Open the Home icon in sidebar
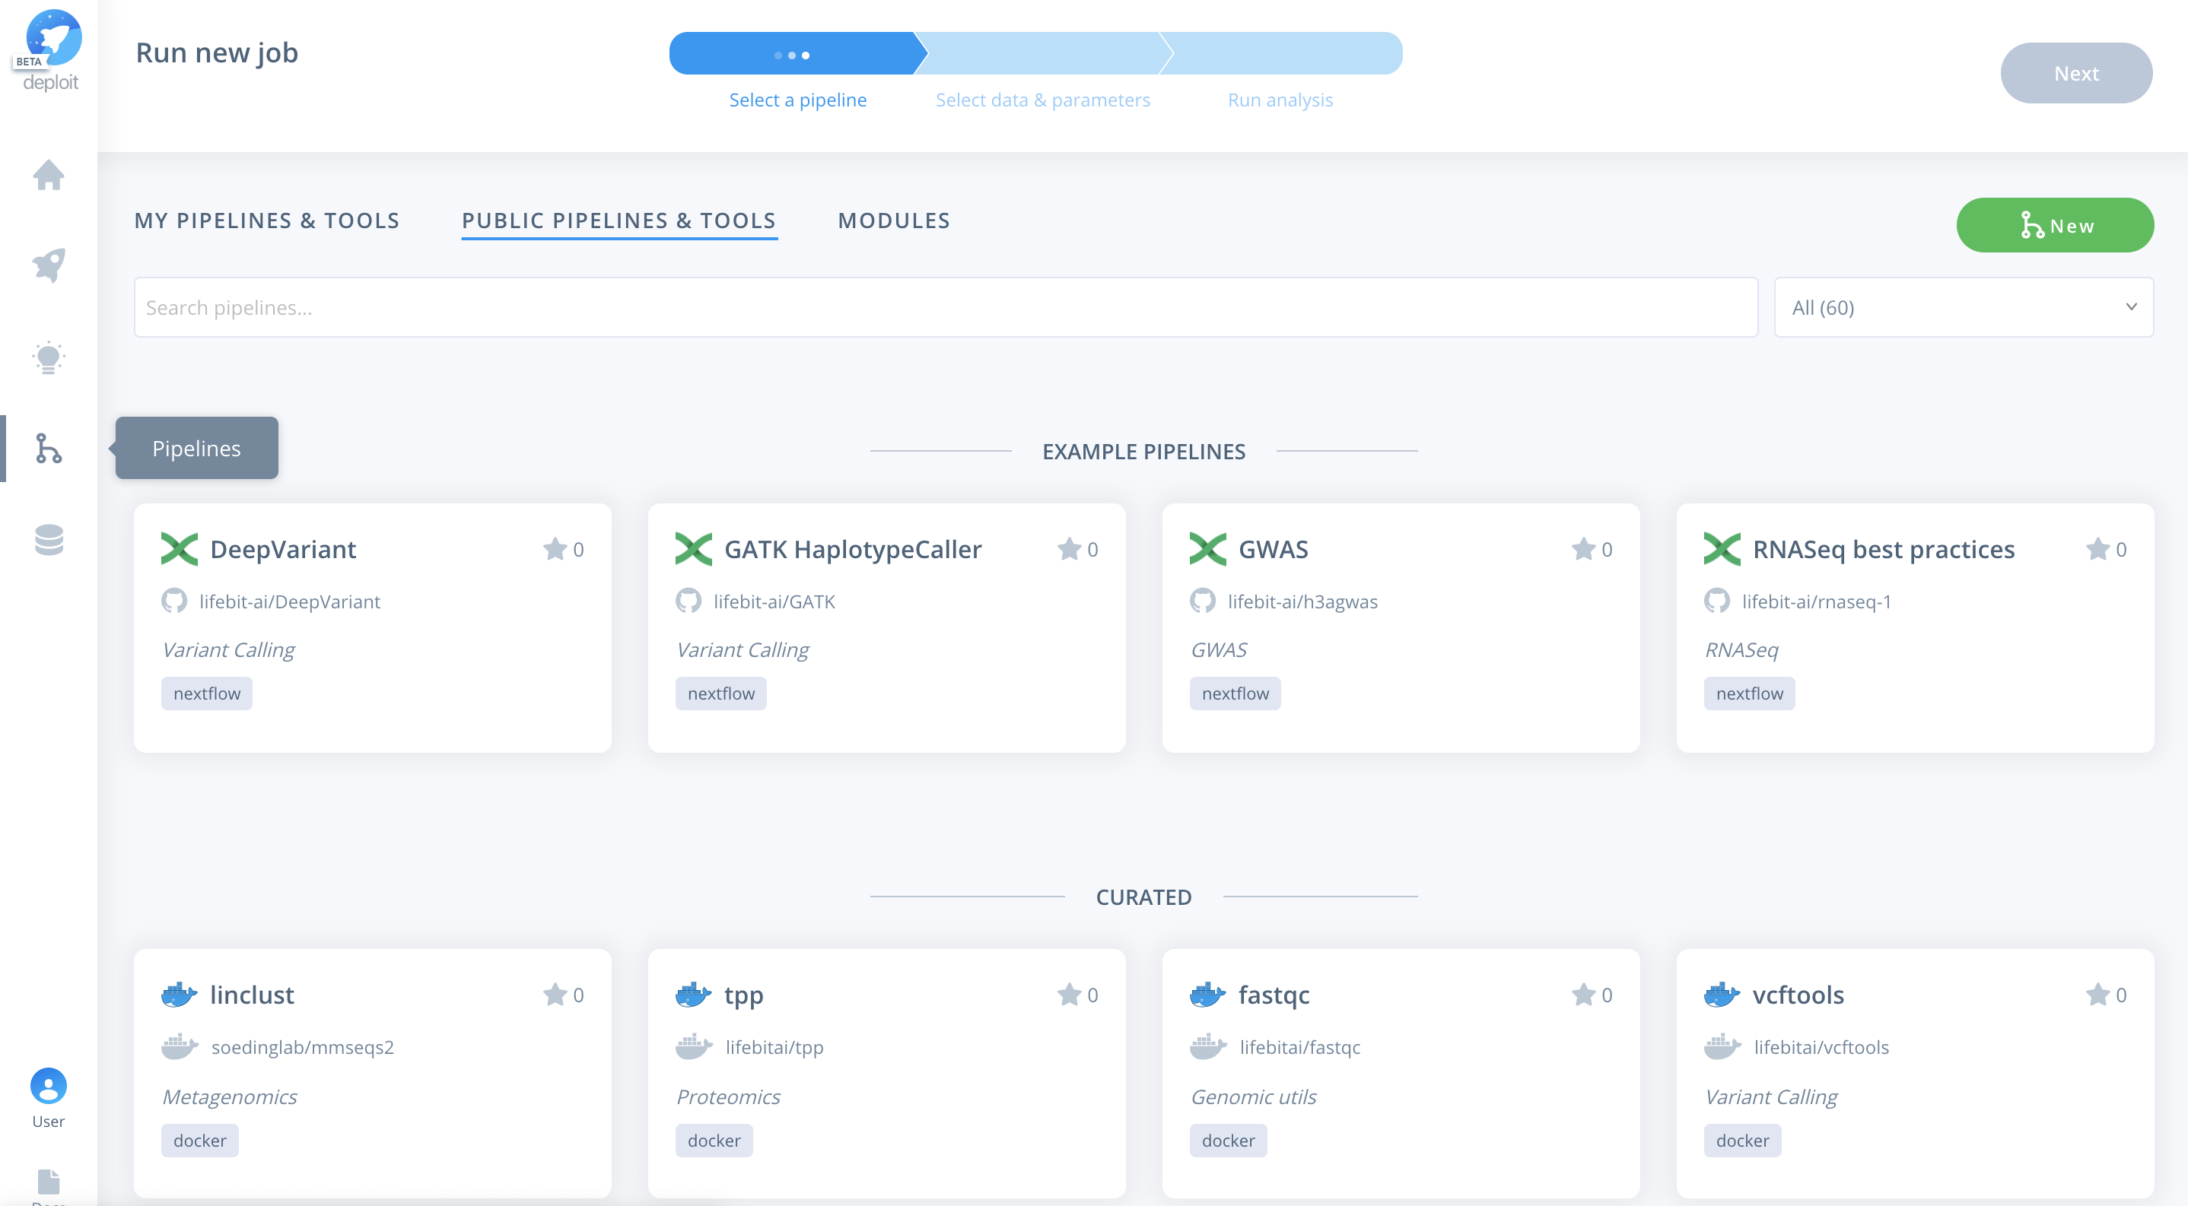 tap(49, 176)
